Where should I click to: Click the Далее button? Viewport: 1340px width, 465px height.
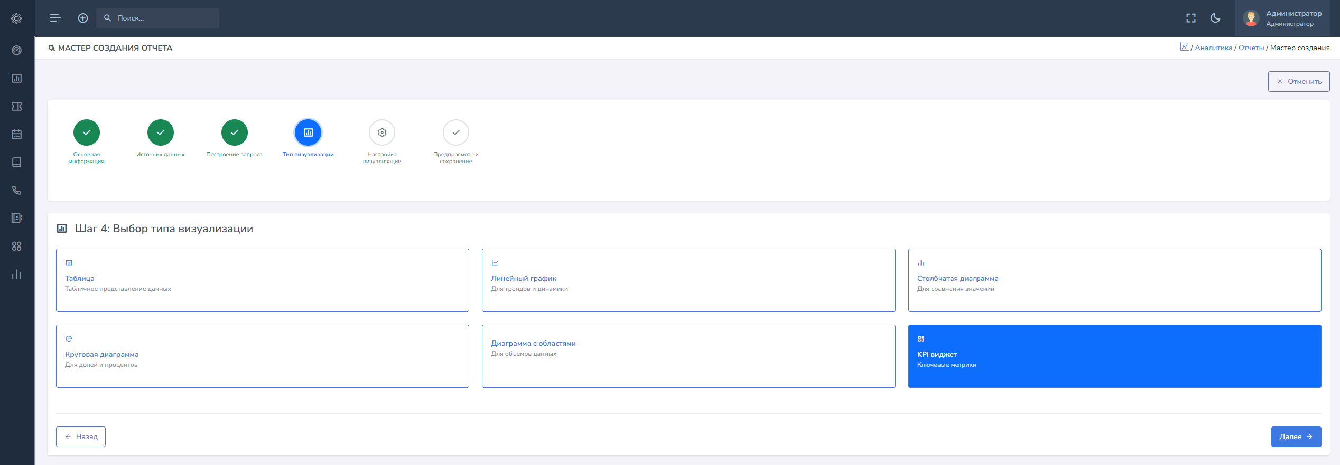1295,436
